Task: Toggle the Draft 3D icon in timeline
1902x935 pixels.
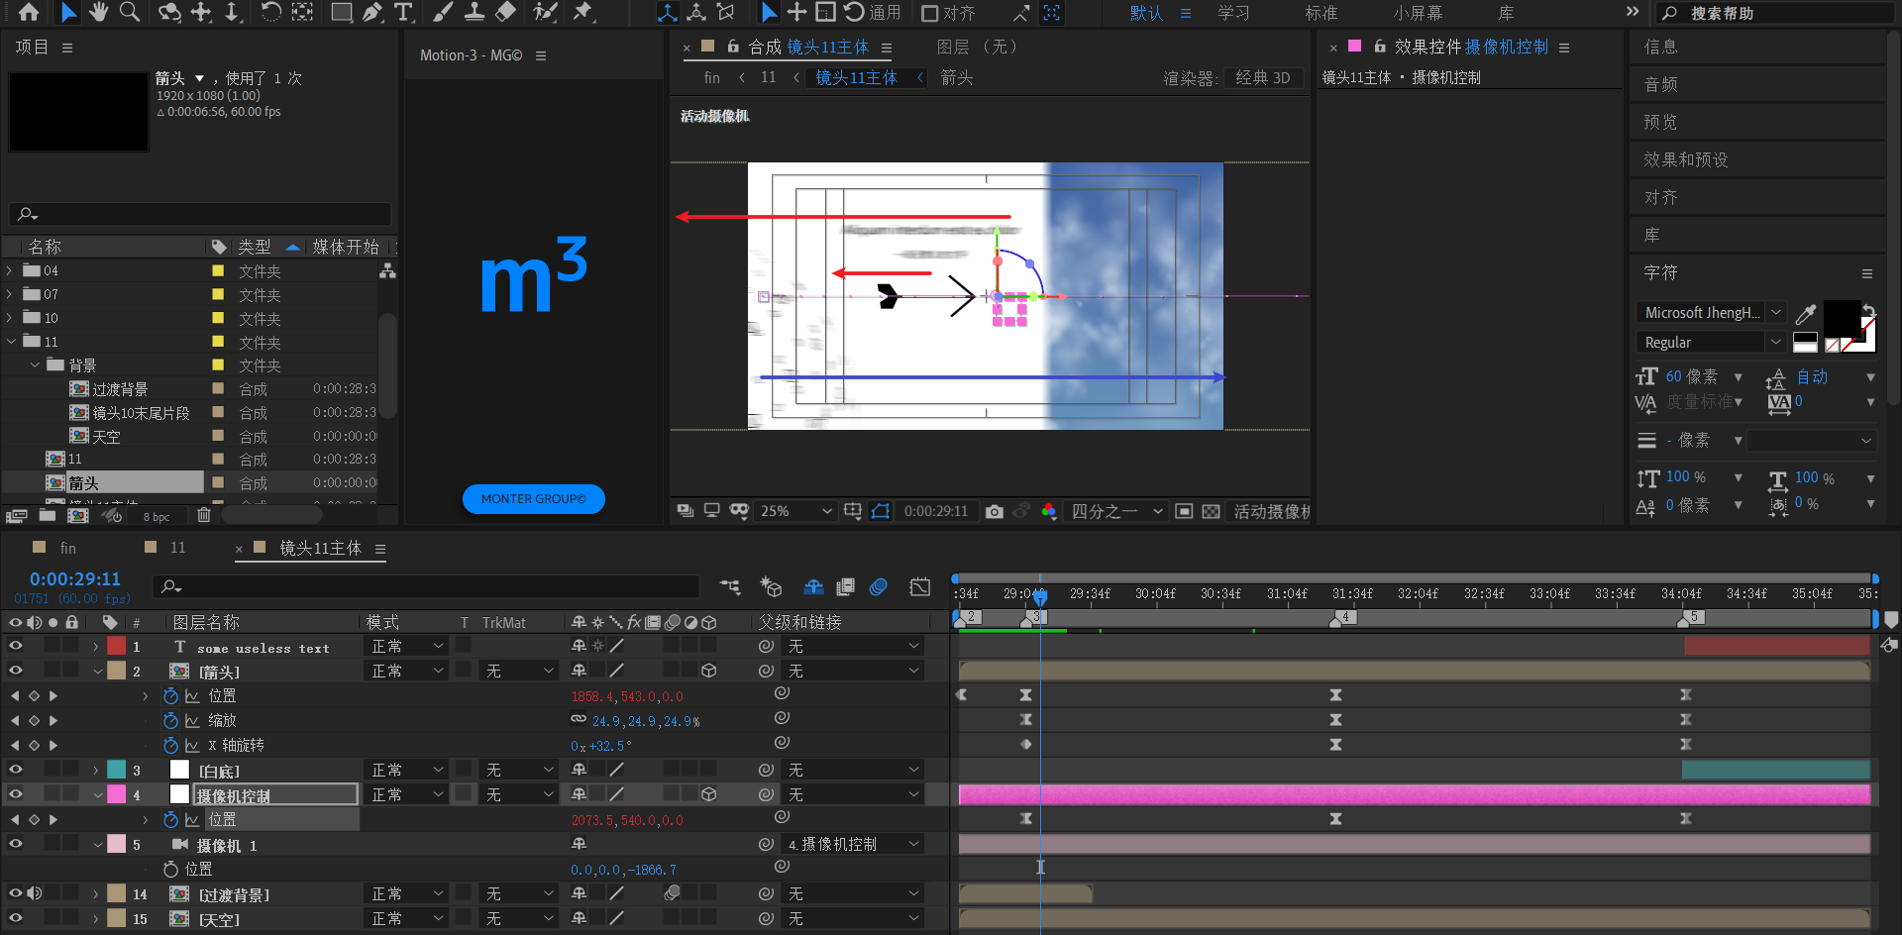Action: point(771,586)
